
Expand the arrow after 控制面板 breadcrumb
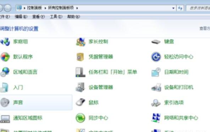[45, 8]
